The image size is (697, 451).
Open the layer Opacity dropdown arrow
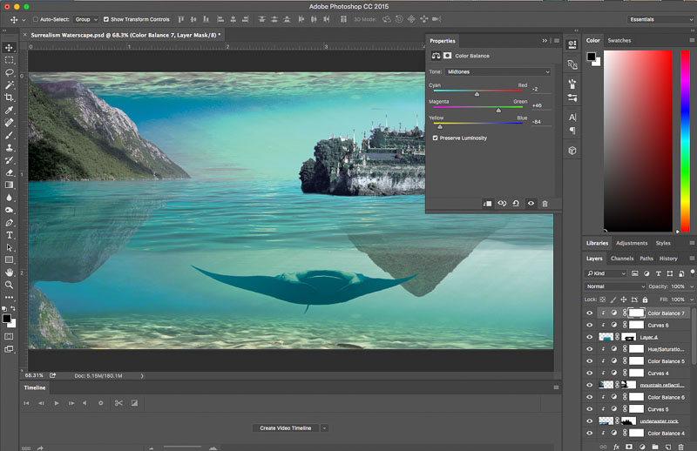click(x=692, y=286)
